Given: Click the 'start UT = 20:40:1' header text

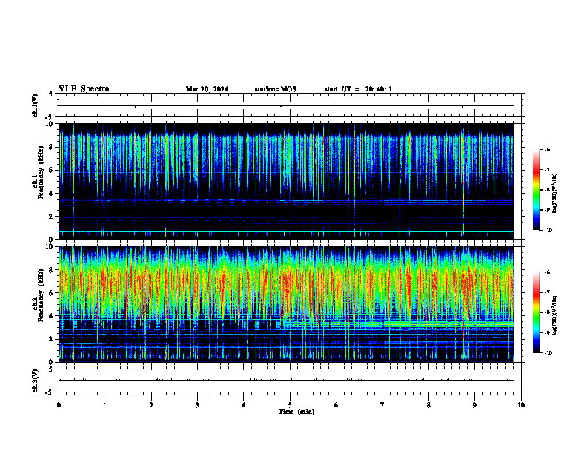Looking at the screenshot, I should pyautogui.click(x=358, y=89).
